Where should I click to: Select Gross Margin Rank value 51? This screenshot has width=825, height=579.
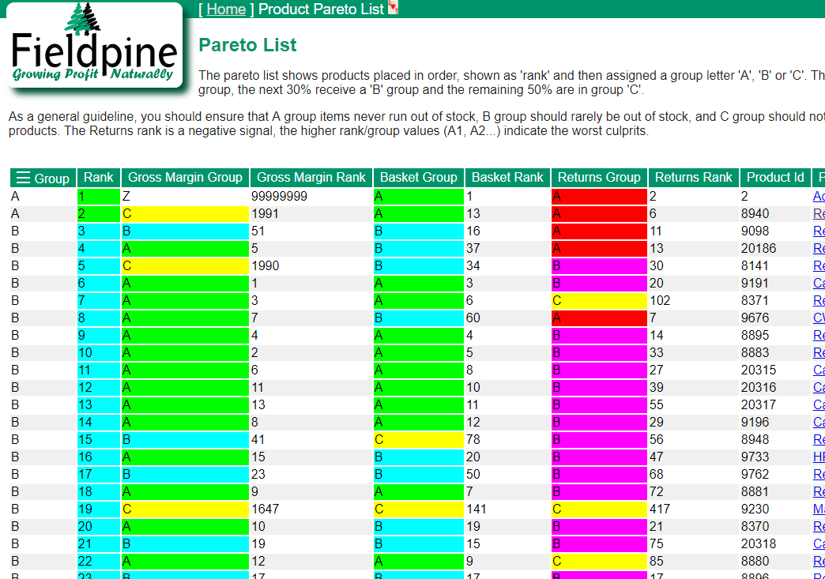258,231
